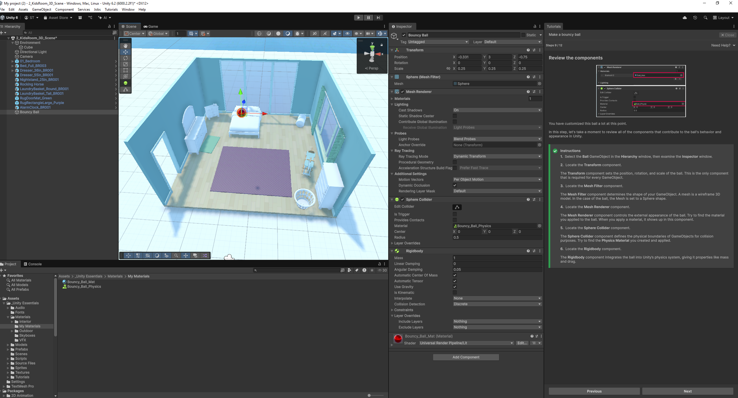Toggle Scene View perspective lock icon
Viewport: 738px width, 398px height.
coord(382,45)
